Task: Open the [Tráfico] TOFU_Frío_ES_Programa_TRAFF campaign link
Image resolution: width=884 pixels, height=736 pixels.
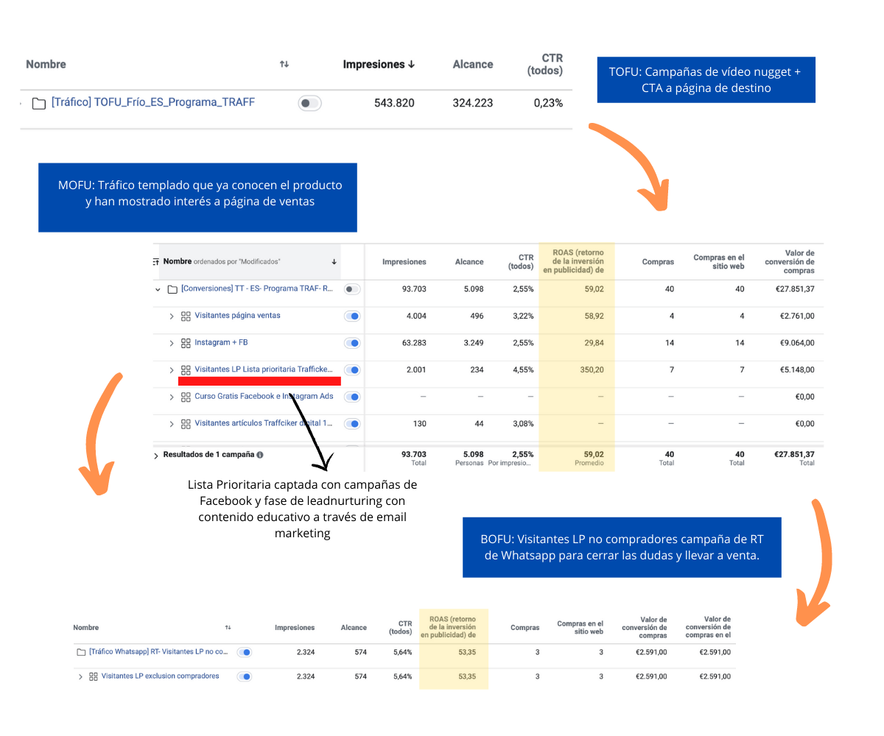Action: click(153, 102)
